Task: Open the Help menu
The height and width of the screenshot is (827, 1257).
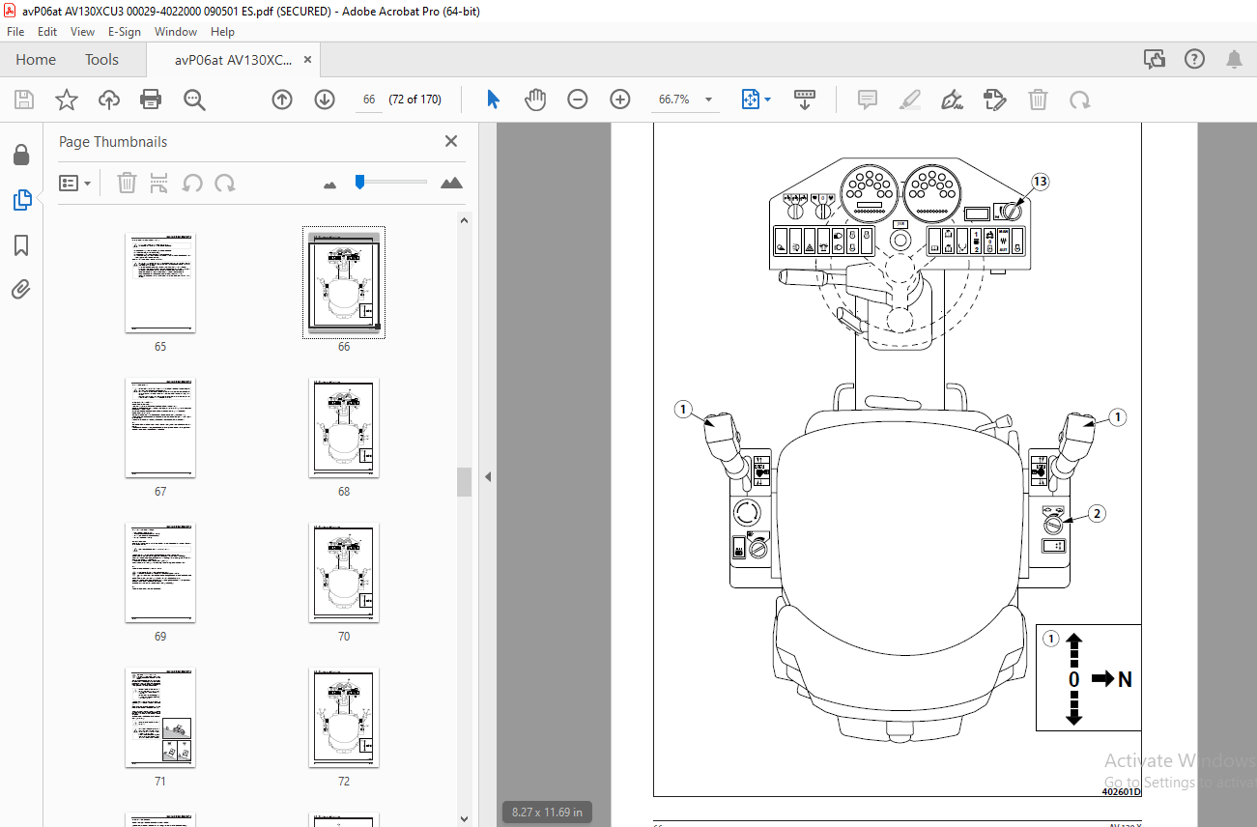Action: tap(222, 32)
